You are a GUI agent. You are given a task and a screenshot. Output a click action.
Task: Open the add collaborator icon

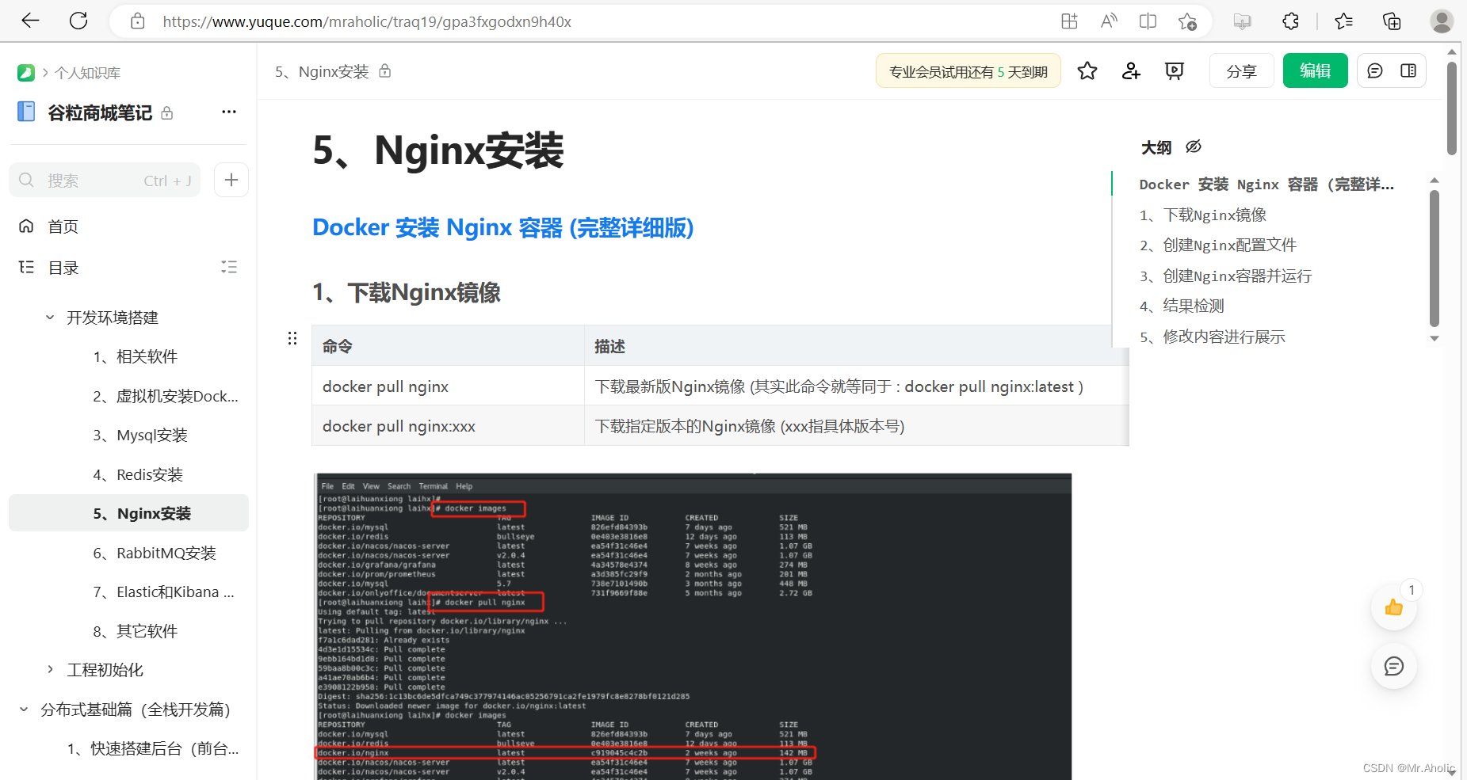click(1130, 70)
